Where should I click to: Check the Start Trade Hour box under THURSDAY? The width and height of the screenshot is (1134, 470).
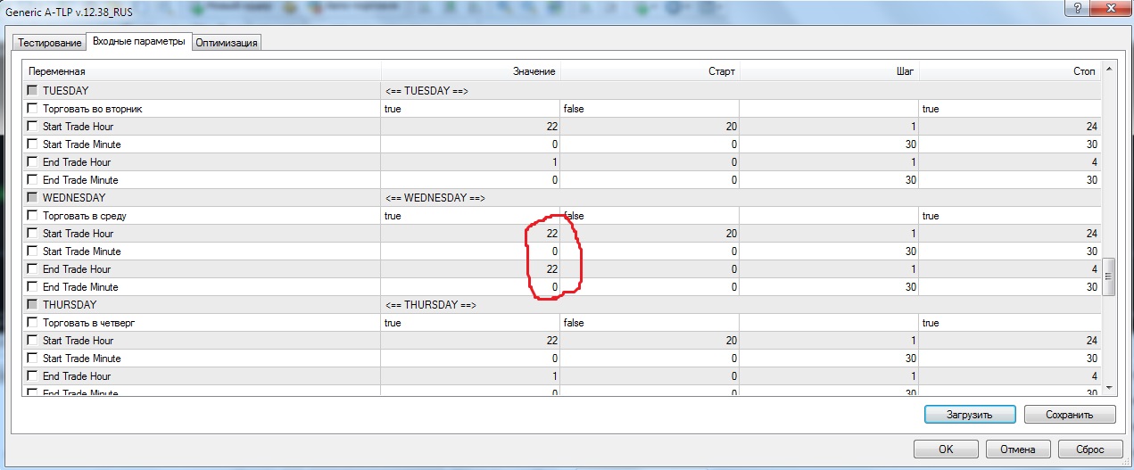(33, 341)
